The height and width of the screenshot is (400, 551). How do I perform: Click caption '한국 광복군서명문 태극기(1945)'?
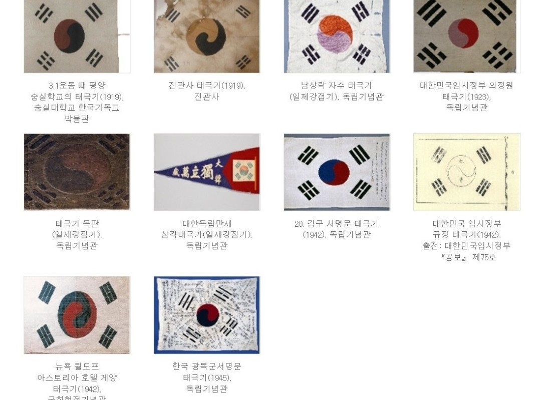[206, 372]
